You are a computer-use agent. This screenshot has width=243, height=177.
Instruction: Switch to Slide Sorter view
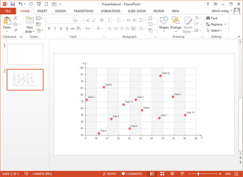click(x=162, y=174)
